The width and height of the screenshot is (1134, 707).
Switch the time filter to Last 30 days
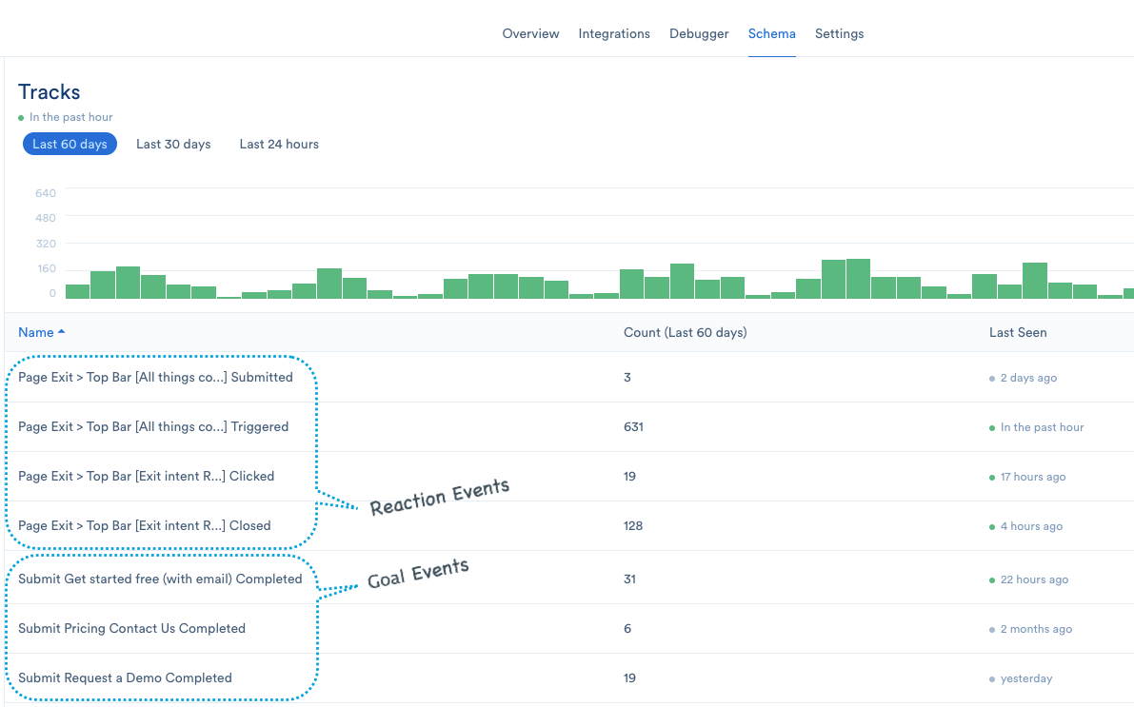coord(173,144)
